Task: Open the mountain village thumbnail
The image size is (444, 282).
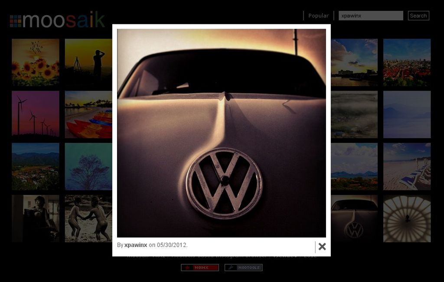Action: coord(36,167)
